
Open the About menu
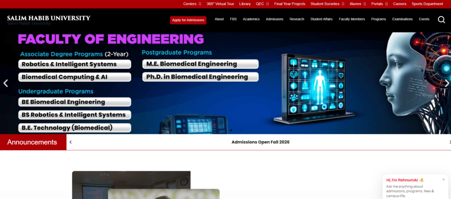[219, 19]
